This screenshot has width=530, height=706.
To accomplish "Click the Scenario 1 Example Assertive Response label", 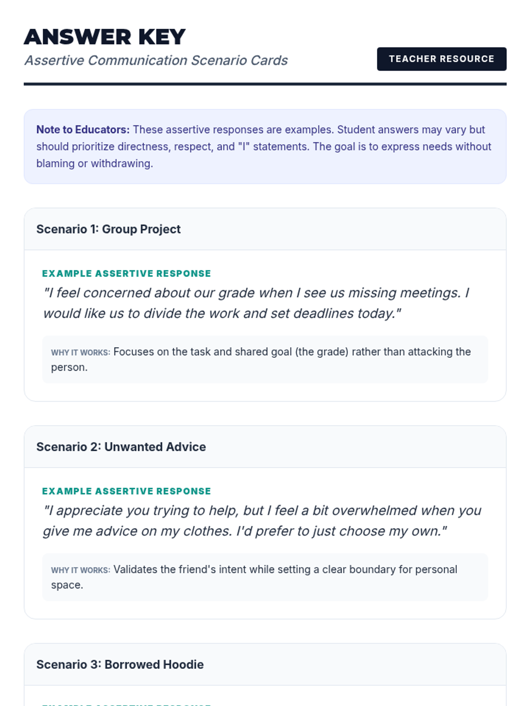I will tap(126, 274).
